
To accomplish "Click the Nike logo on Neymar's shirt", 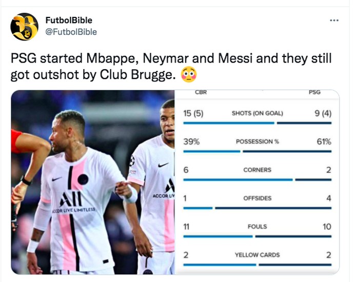I will [x=57, y=179].
